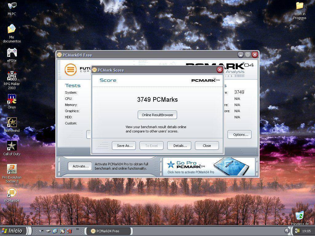
Task: Click the NVIDIA system tray icon
Action: 297,231
